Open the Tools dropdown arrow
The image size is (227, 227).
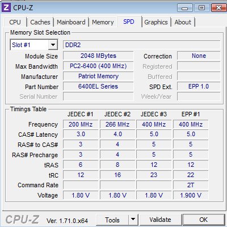pyautogui.click(x=133, y=220)
